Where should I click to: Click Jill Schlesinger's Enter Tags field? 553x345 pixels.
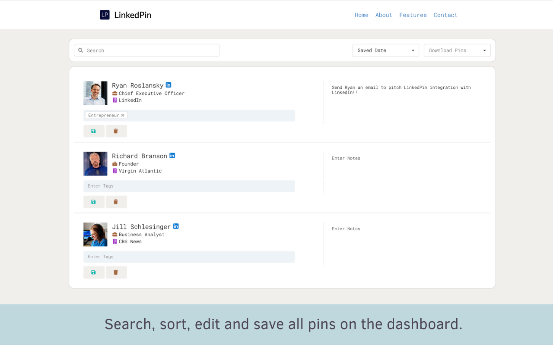pos(189,257)
